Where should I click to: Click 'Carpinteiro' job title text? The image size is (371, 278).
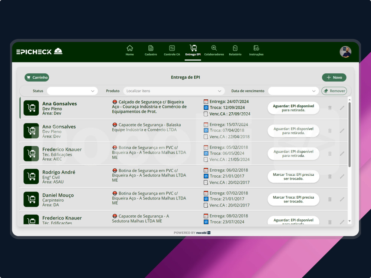pos(53,200)
